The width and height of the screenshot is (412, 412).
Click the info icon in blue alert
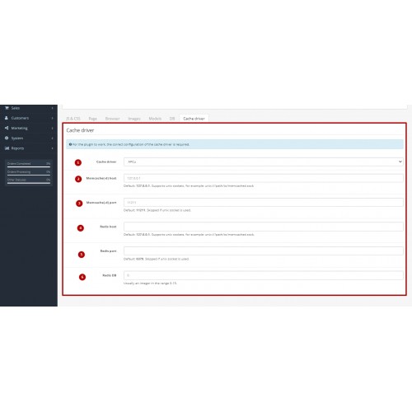(70, 144)
